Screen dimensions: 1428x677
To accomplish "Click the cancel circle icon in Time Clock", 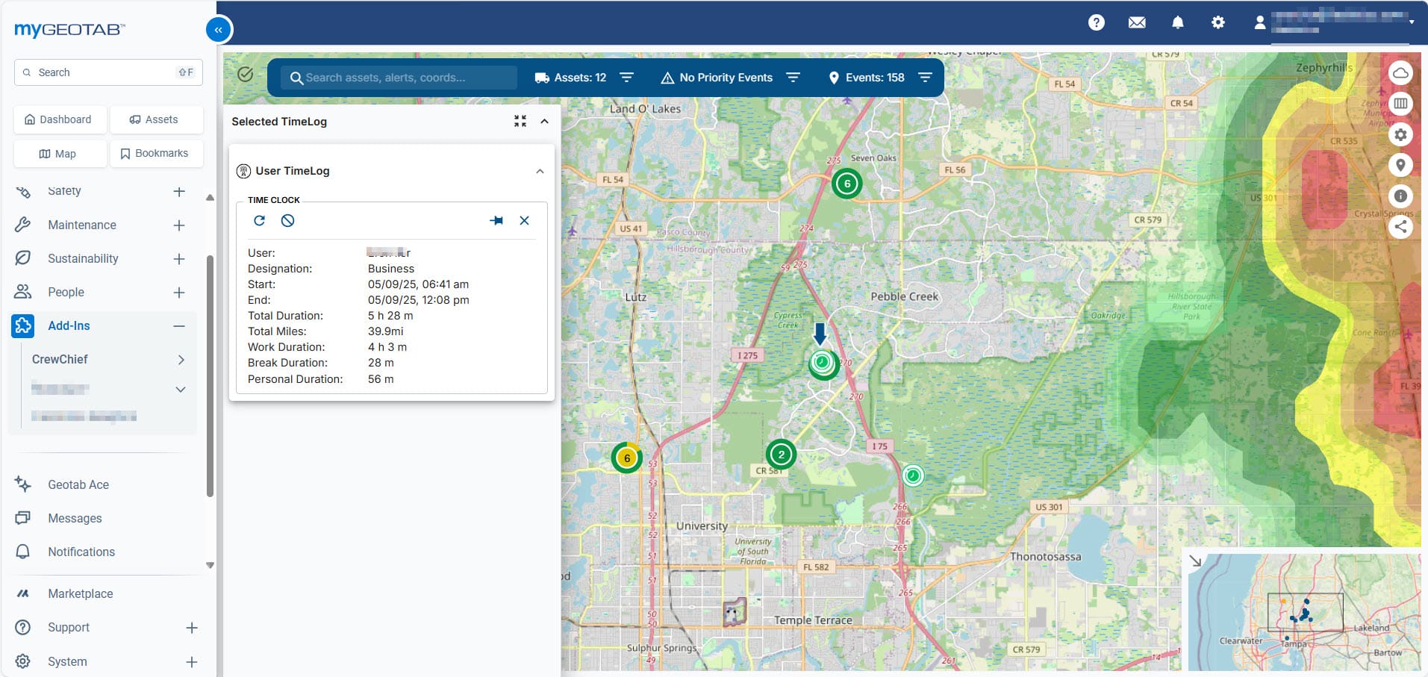I will pos(287,220).
